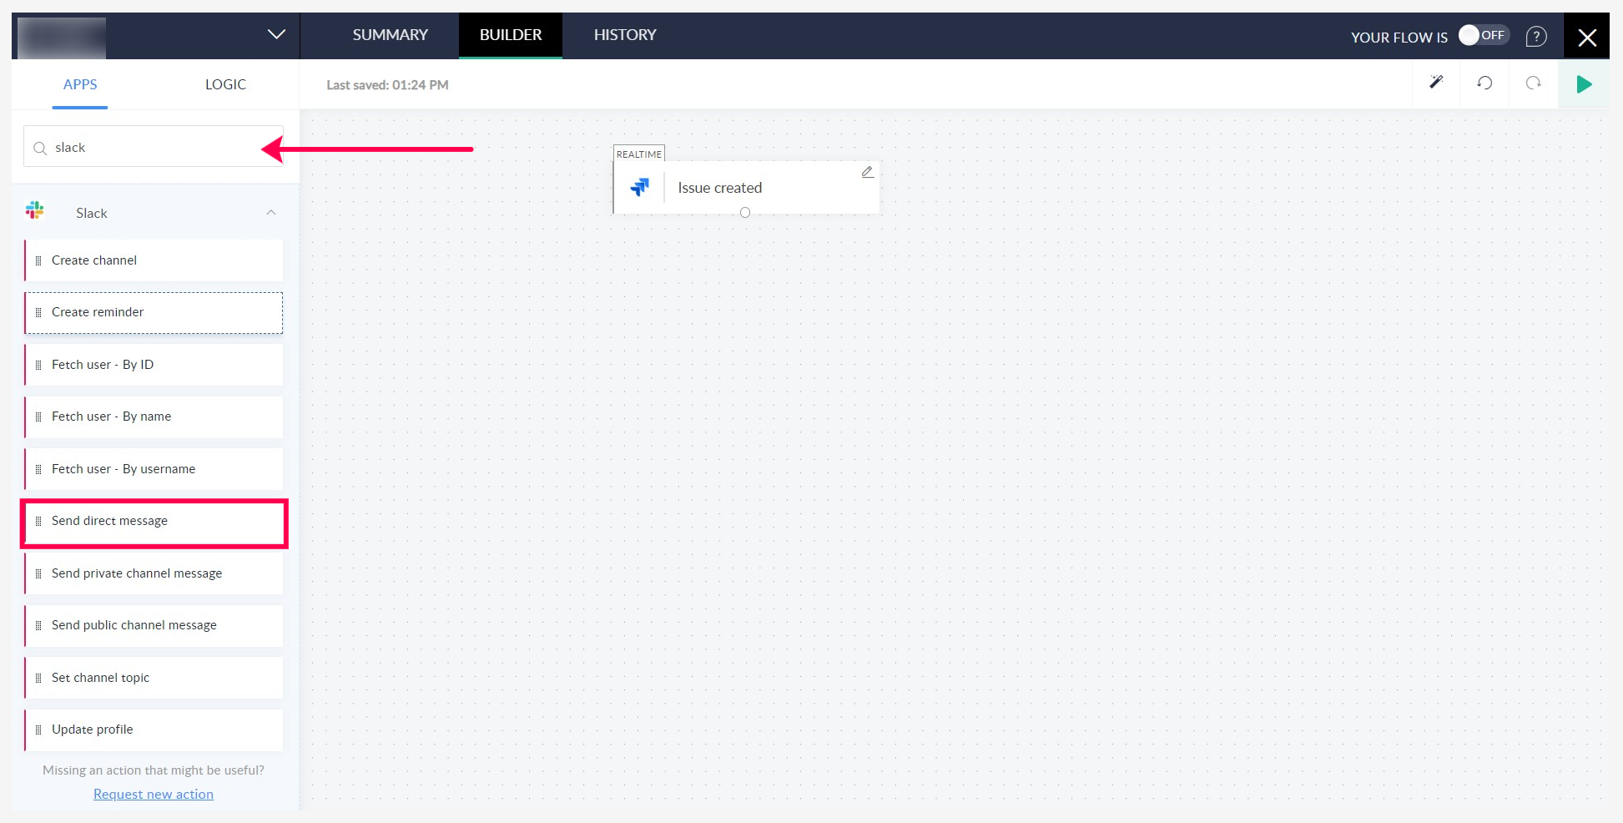Click the undo arrow icon
Image resolution: width=1623 pixels, height=823 pixels.
(1484, 83)
